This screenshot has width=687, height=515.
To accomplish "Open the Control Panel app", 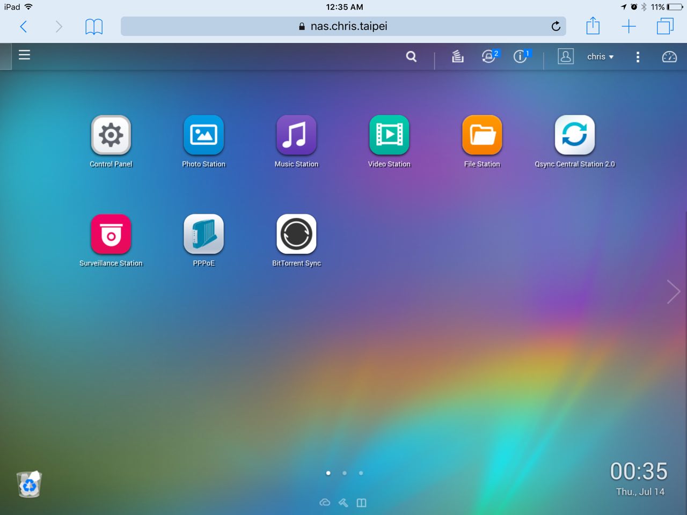I will [x=111, y=135].
